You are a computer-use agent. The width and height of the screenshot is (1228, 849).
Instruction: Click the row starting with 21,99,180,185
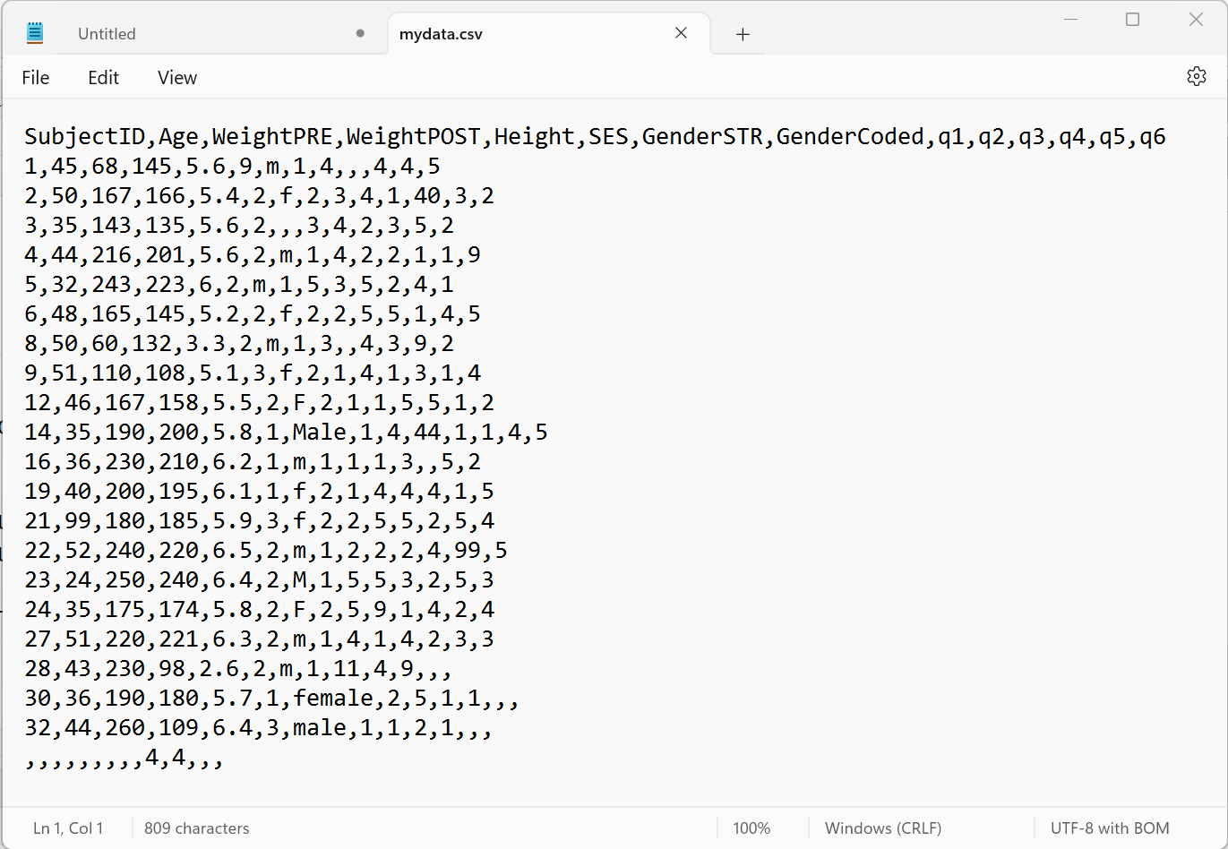260,521
